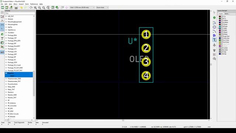Image resolution: width=236 pixels, height=133 pixels.
Task: Click the New library toolbar icon
Action: pos(3,7)
